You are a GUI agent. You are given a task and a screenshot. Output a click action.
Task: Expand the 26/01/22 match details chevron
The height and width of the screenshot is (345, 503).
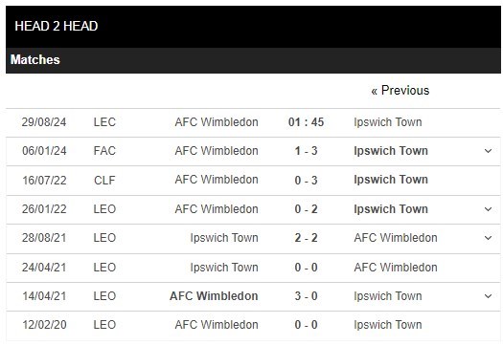[x=488, y=209]
